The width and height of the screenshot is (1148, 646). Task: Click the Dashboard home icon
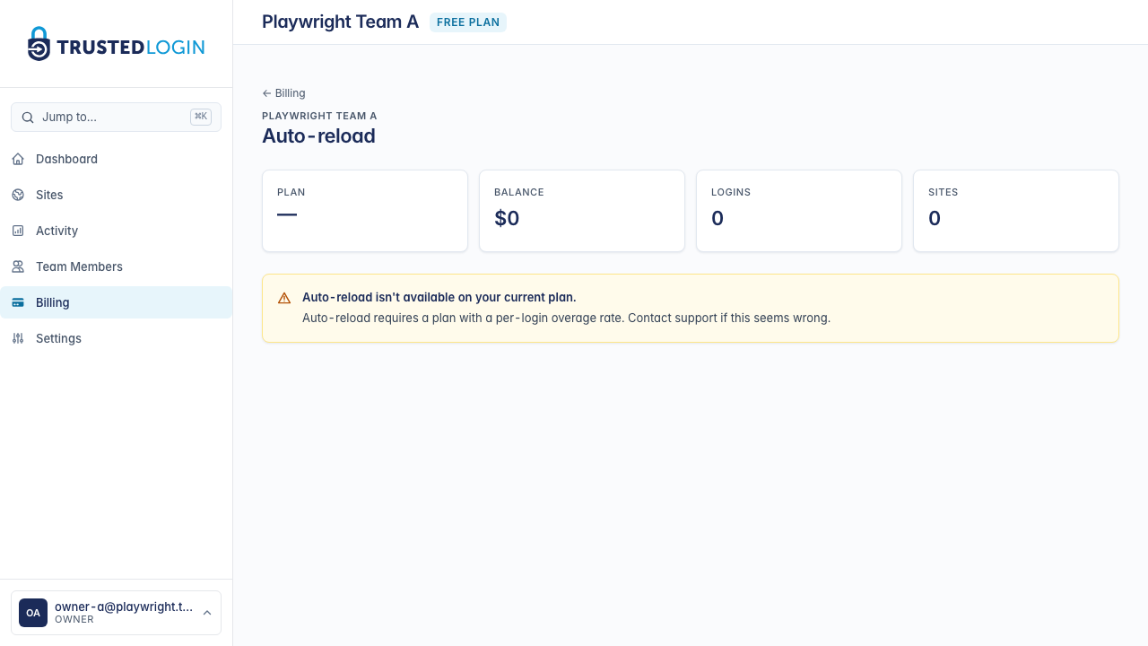(x=18, y=159)
